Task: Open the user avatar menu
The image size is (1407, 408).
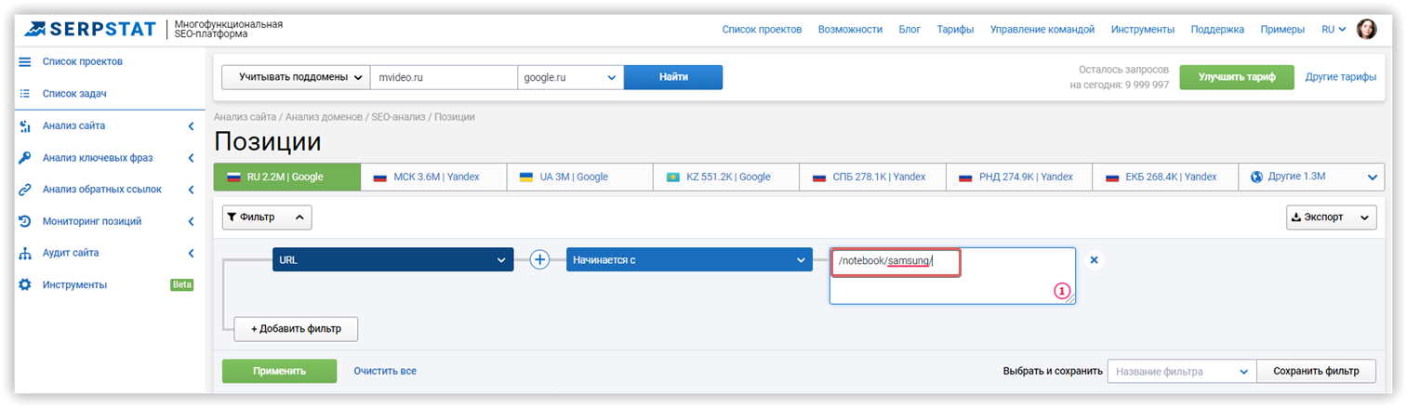Action: 1366,29
